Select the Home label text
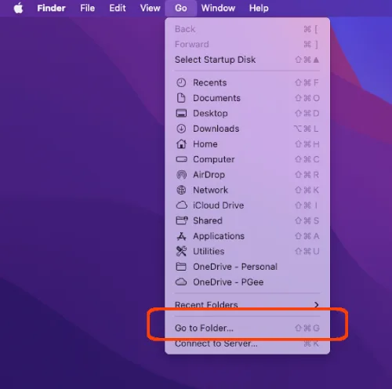Image resolution: width=392 pixels, height=389 pixels. 205,144
